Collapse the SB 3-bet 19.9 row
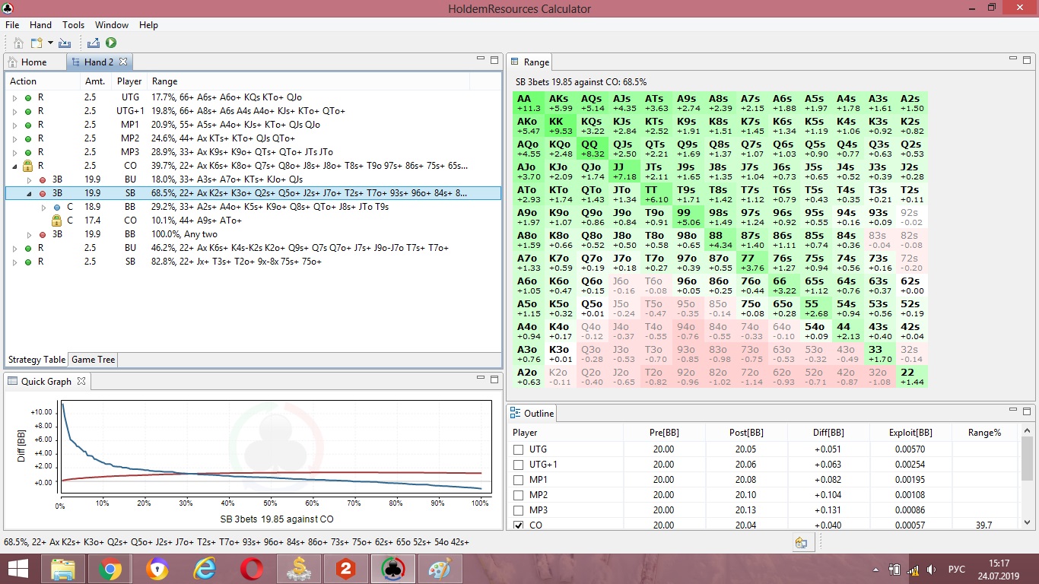 [x=29, y=194]
